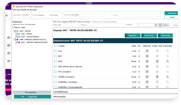Uncheck the 0457 - TESTES company checkbox
The width and height of the screenshot is (181, 105).
[x=15, y=31]
